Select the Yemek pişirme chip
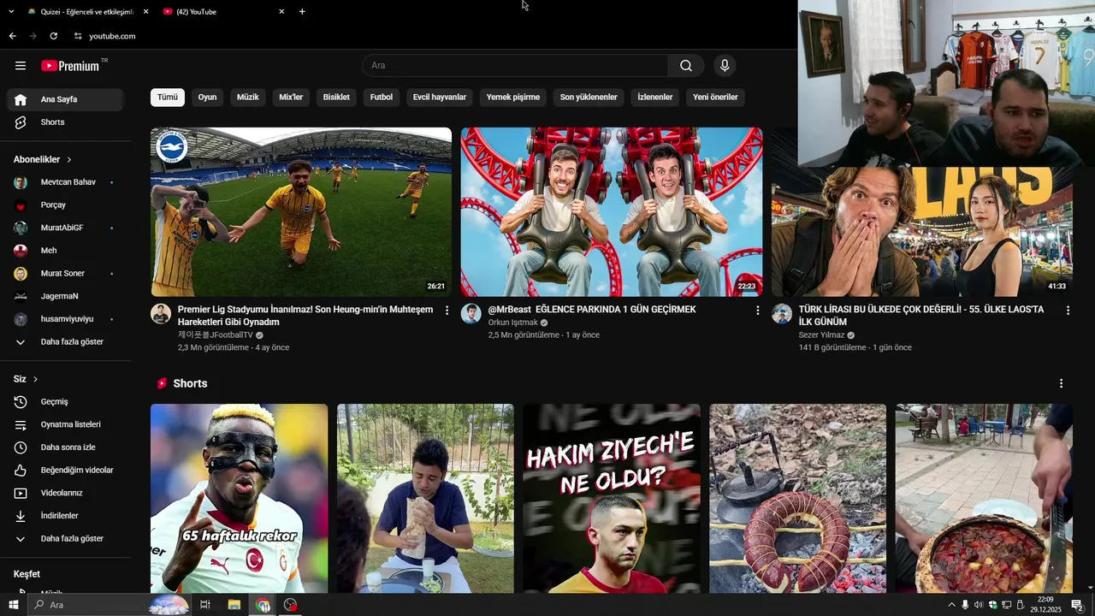Image resolution: width=1095 pixels, height=616 pixels. [513, 98]
